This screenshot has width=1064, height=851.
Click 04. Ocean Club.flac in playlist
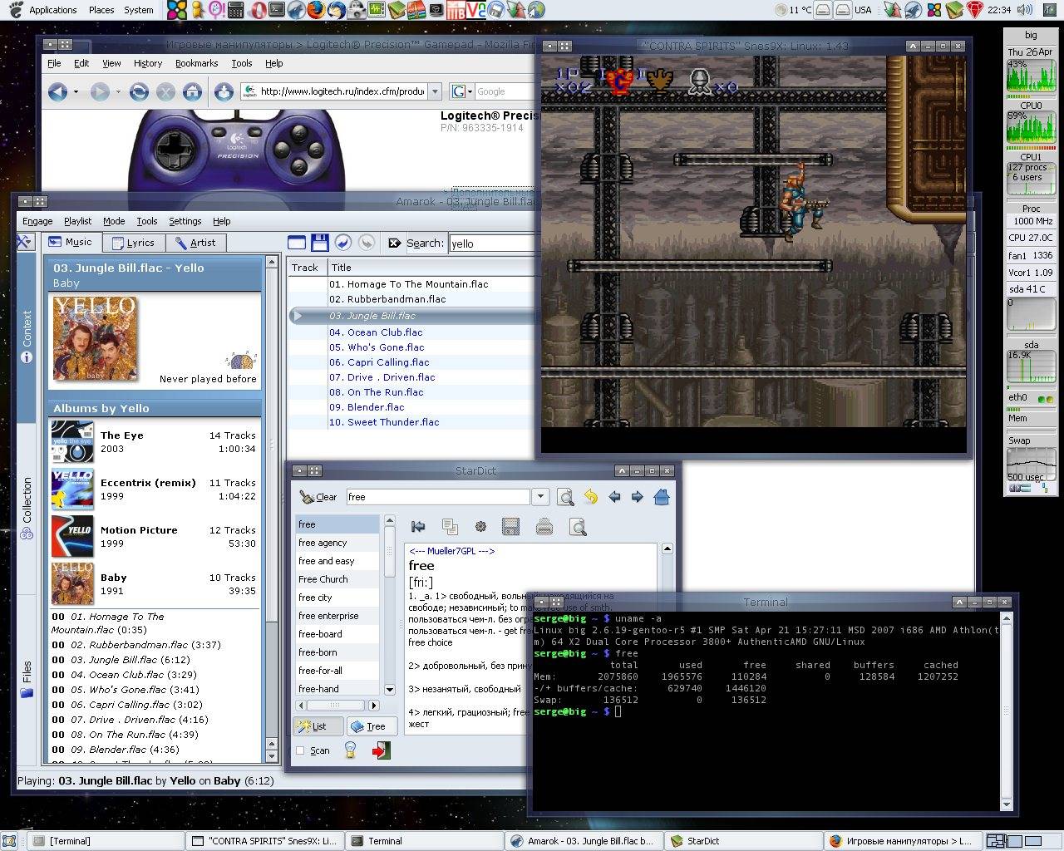click(376, 332)
